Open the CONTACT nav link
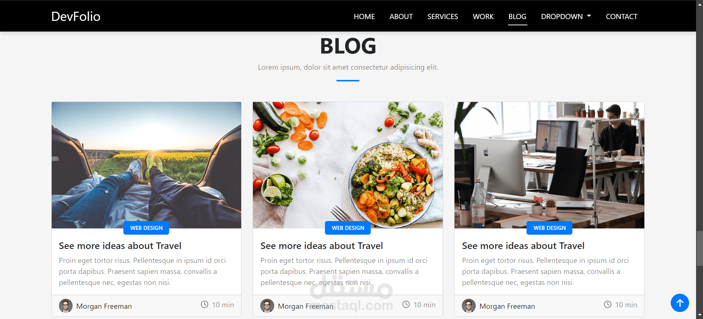Screen dimensions: 703x319 (621, 16)
